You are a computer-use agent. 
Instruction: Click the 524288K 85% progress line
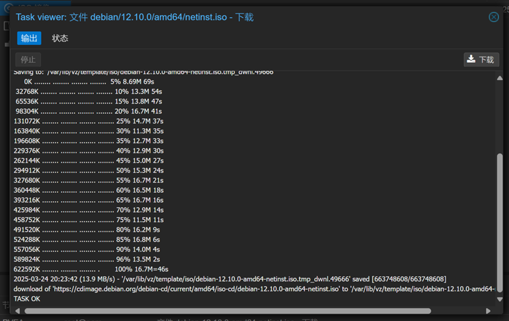87,239
